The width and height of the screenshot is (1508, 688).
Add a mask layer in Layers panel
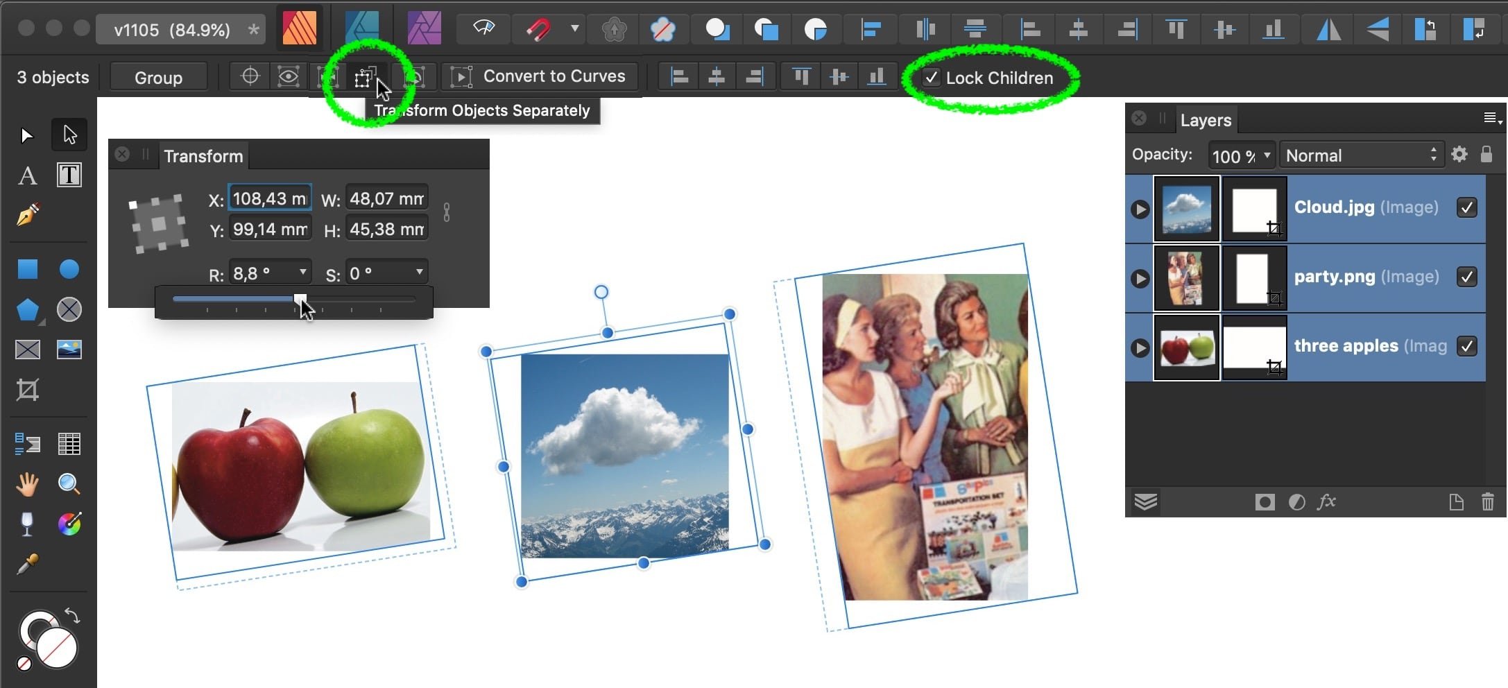click(x=1265, y=502)
